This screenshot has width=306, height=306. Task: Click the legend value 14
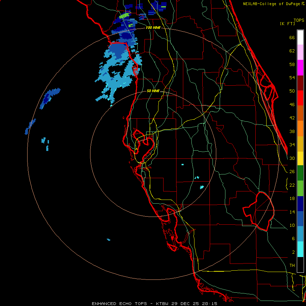point(292,212)
